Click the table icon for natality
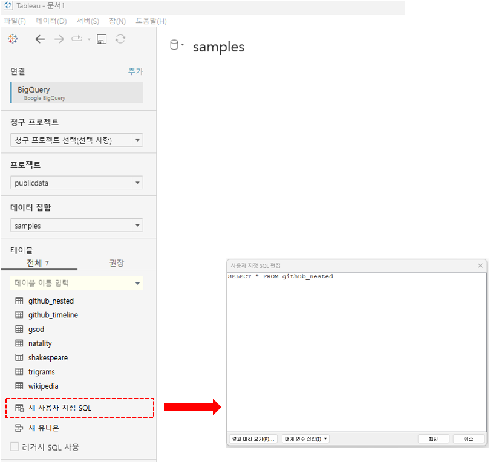 [x=19, y=343]
